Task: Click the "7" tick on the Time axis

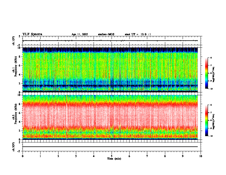Action: coord(147,156)
